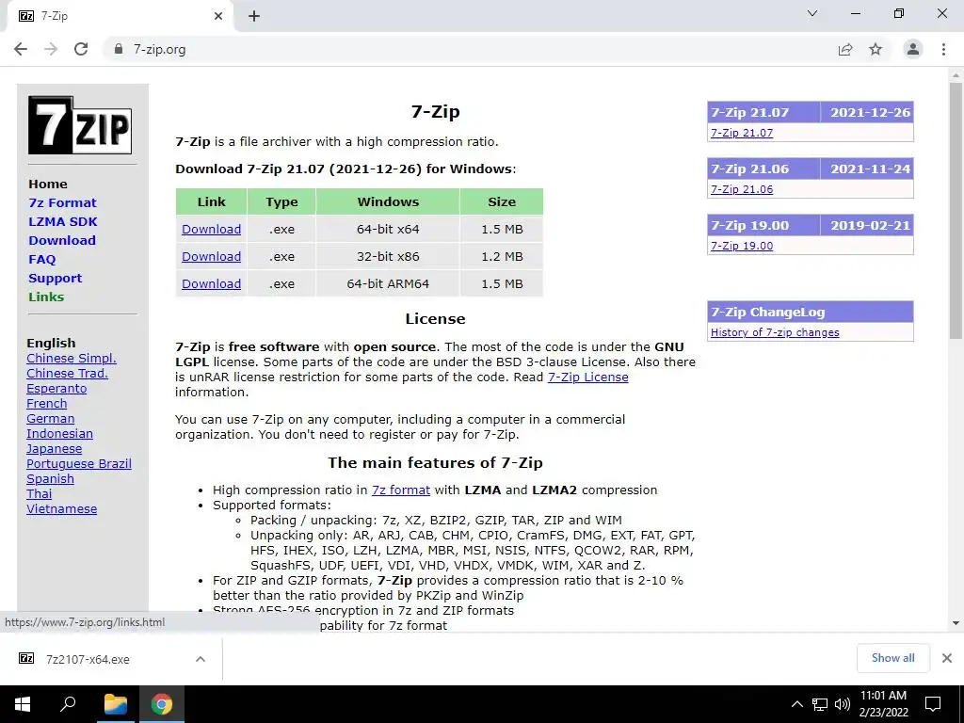Open the Links page
This screenshot has width=964, height=723.
pyautogui.click(x=46, y=297)
